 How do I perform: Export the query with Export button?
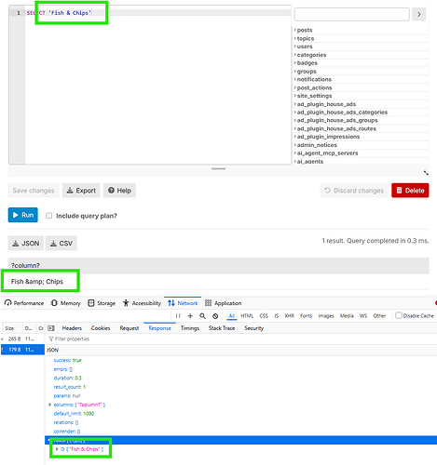click(81, 191)
